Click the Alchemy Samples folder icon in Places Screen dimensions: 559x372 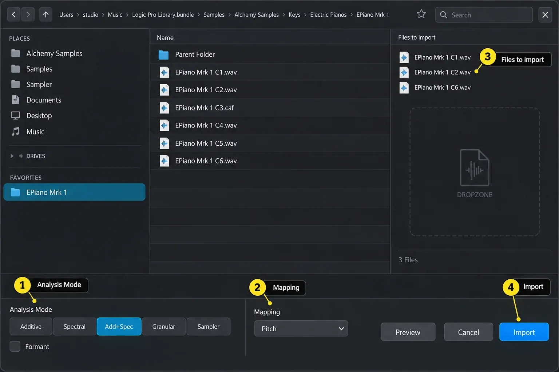[16, 53]
